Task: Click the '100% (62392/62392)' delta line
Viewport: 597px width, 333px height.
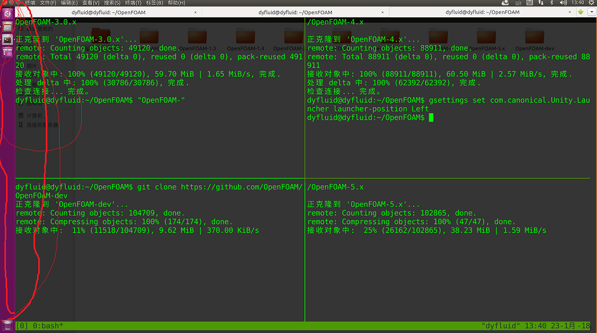Action: pyautogui.click(x=394, y=83)
